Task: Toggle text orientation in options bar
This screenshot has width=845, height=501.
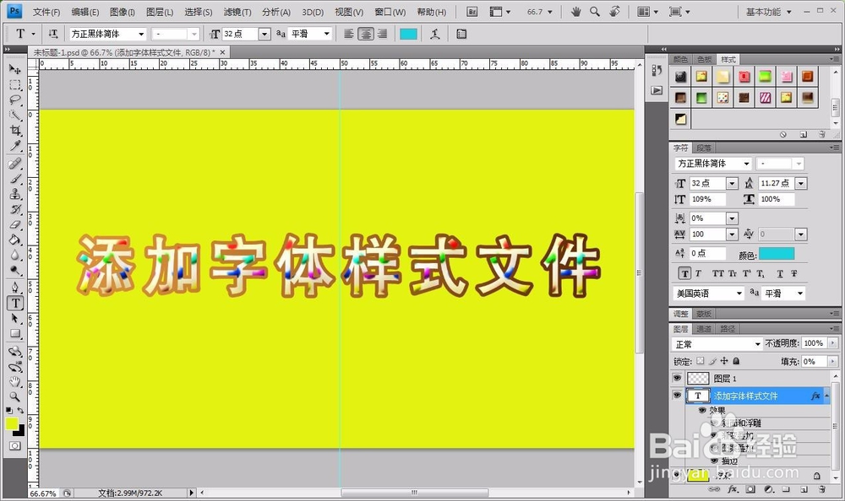Action: pos(52,34)
